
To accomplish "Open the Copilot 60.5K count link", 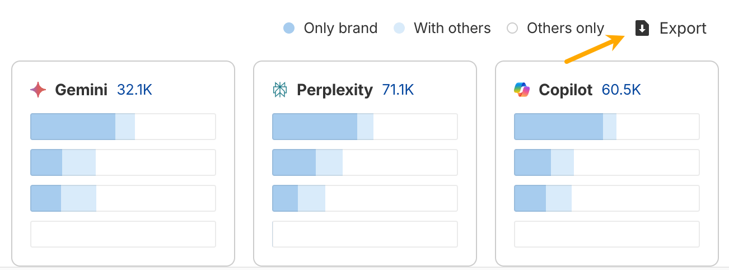I will pyautogui.click(x=621, y=90).
